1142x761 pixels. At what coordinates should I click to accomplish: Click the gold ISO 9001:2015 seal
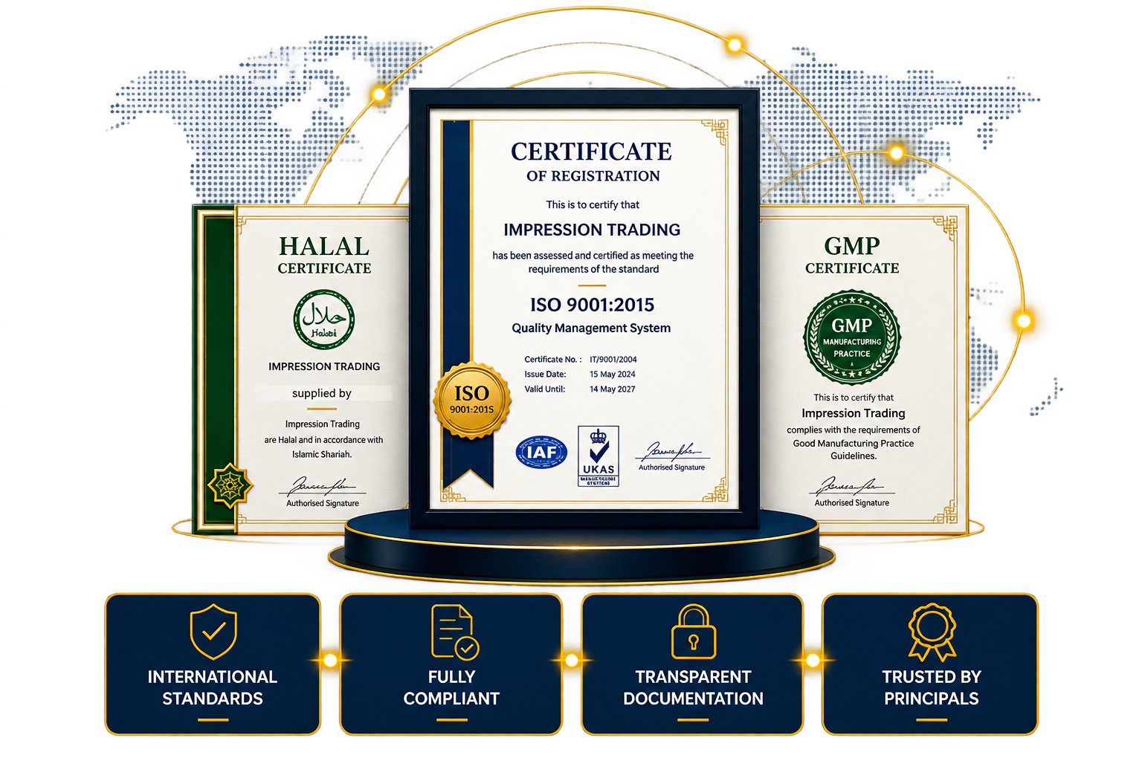472,400
